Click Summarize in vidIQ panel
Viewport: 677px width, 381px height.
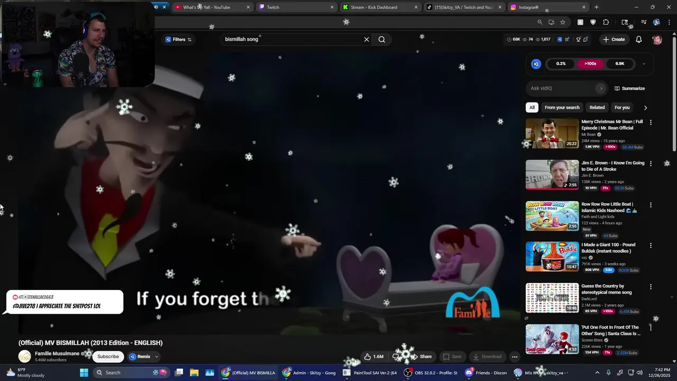[629, 88]
